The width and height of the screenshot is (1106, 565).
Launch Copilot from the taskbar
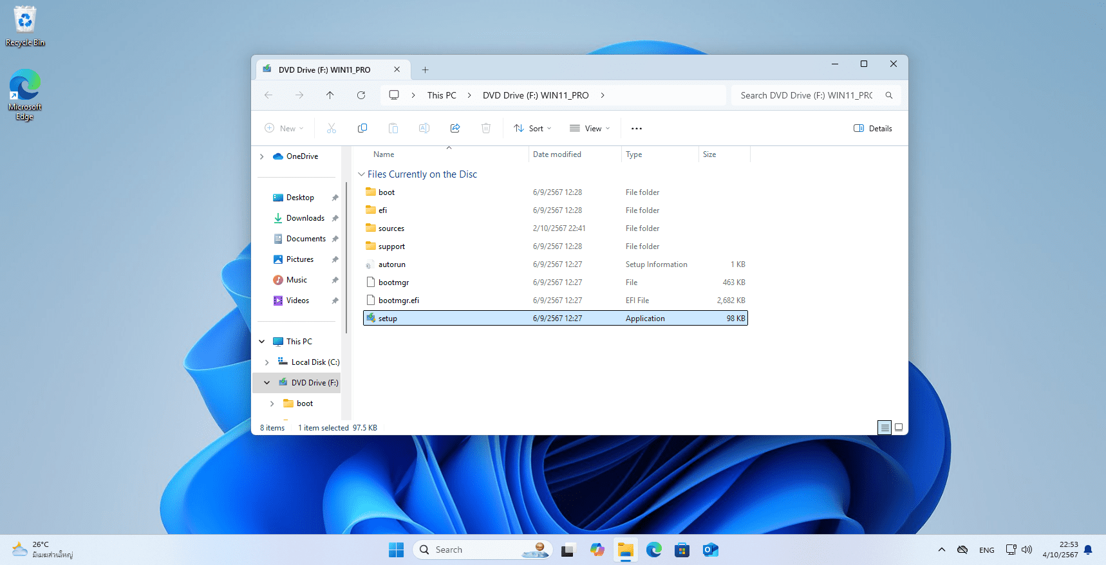tap(597, 550)
